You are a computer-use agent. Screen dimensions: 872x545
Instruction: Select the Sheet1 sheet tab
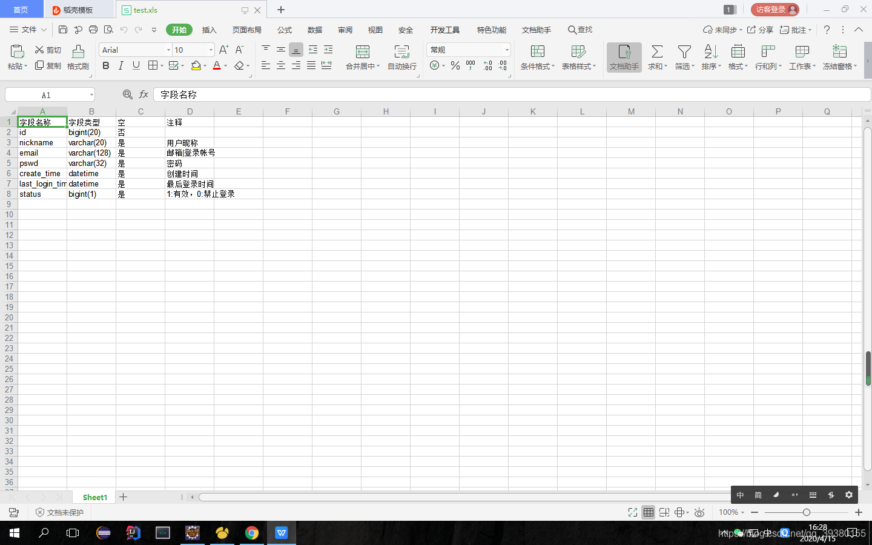click(x=95, y=497)
